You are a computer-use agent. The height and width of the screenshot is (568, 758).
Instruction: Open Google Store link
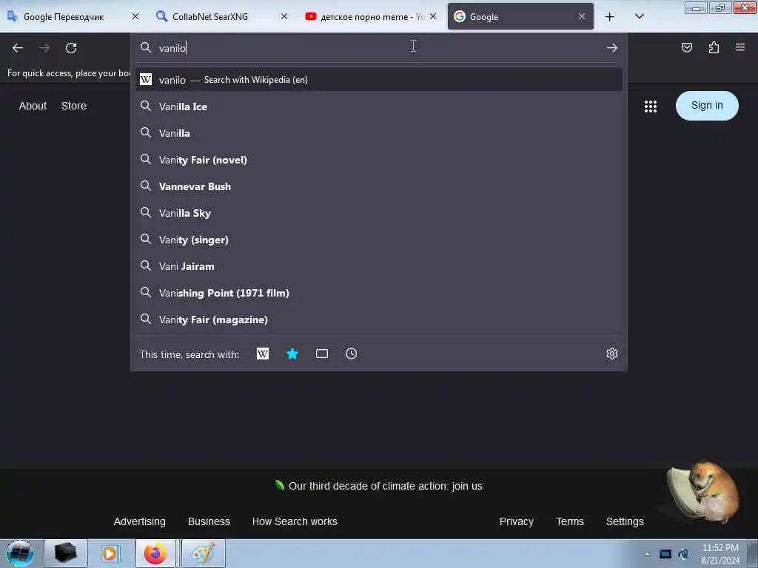[x=74, y=106]
